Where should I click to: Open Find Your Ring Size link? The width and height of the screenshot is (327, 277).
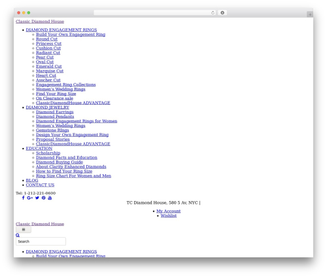pos(56,94)
